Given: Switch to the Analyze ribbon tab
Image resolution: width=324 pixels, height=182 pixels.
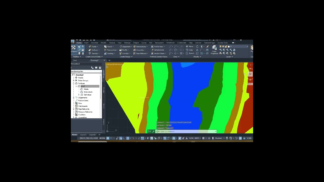Looking at the screenshot, I should 112,43.
